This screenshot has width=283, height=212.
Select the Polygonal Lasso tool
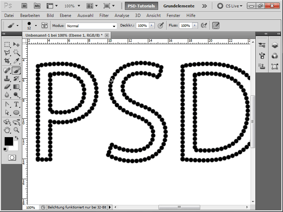7,52
